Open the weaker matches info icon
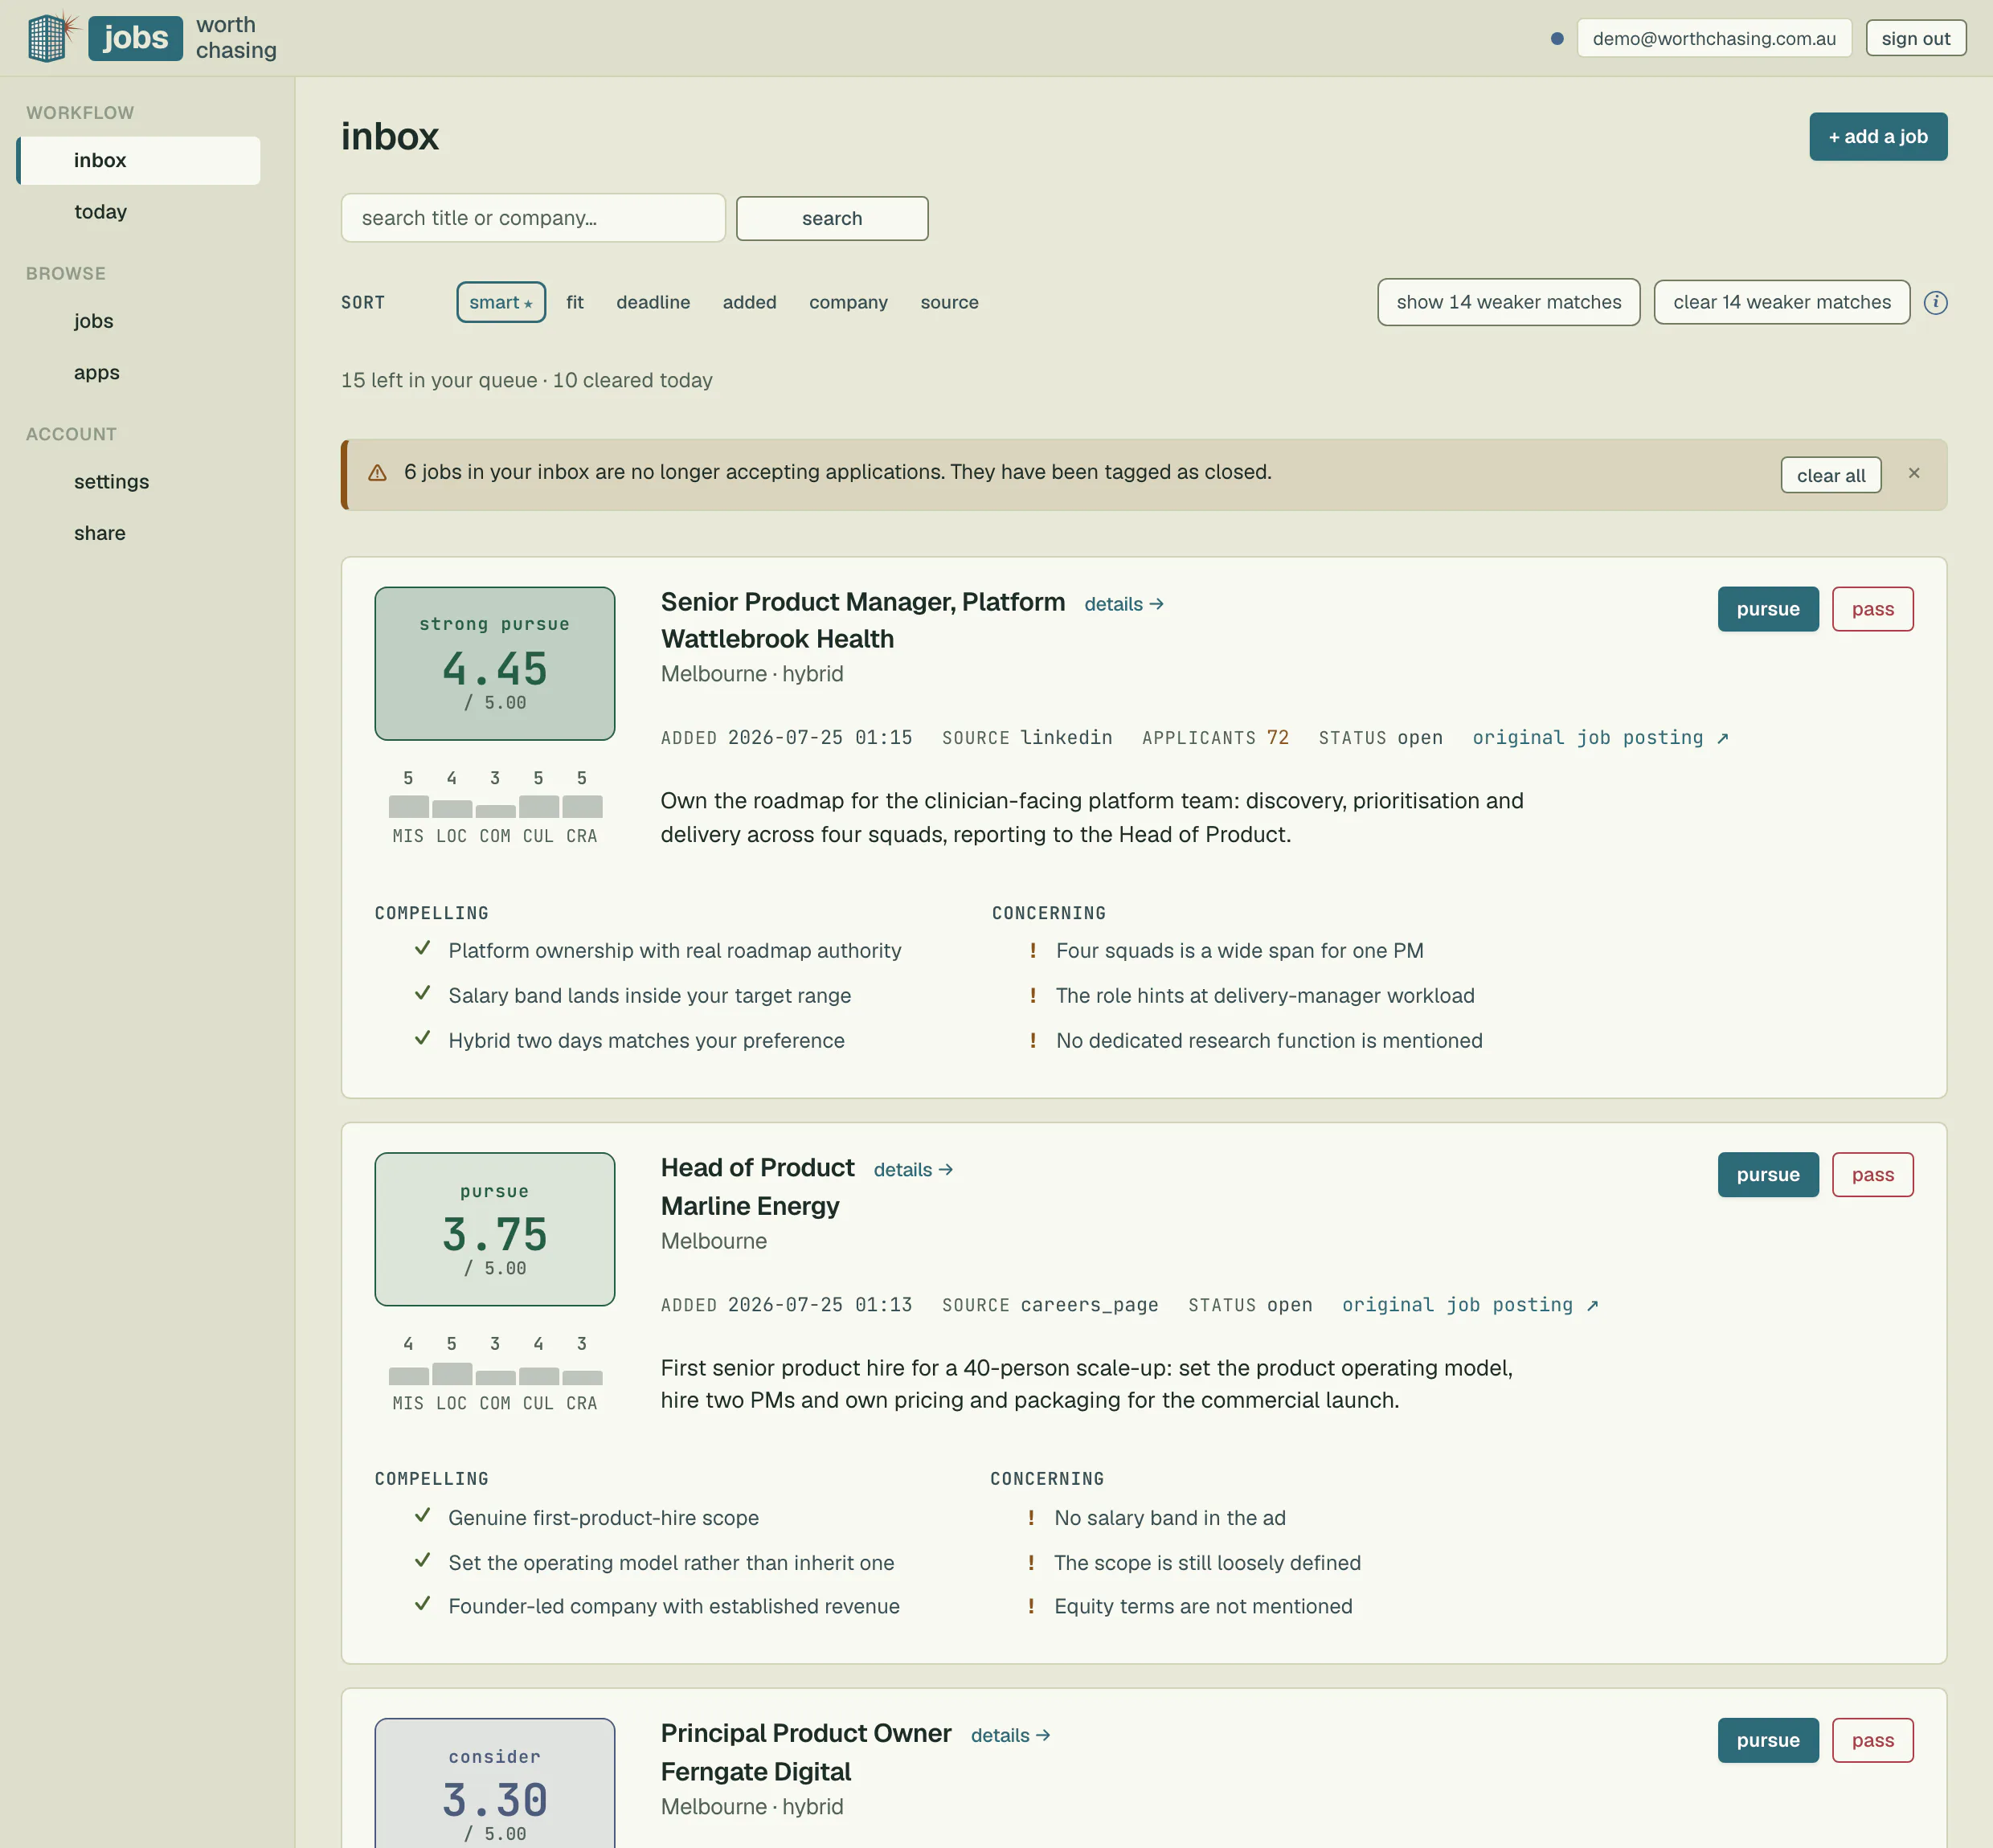This screenshot has height=1848, width=1993. 1935,302
